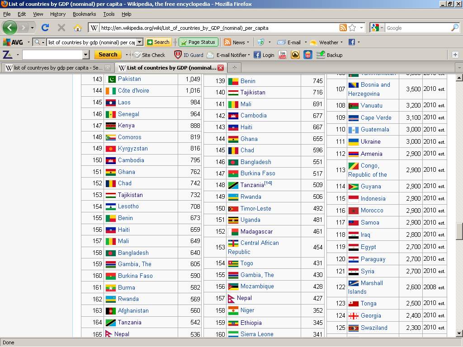Switch to the 'list of countryes' search tab
463x347 pixels.
pos(54,68)
